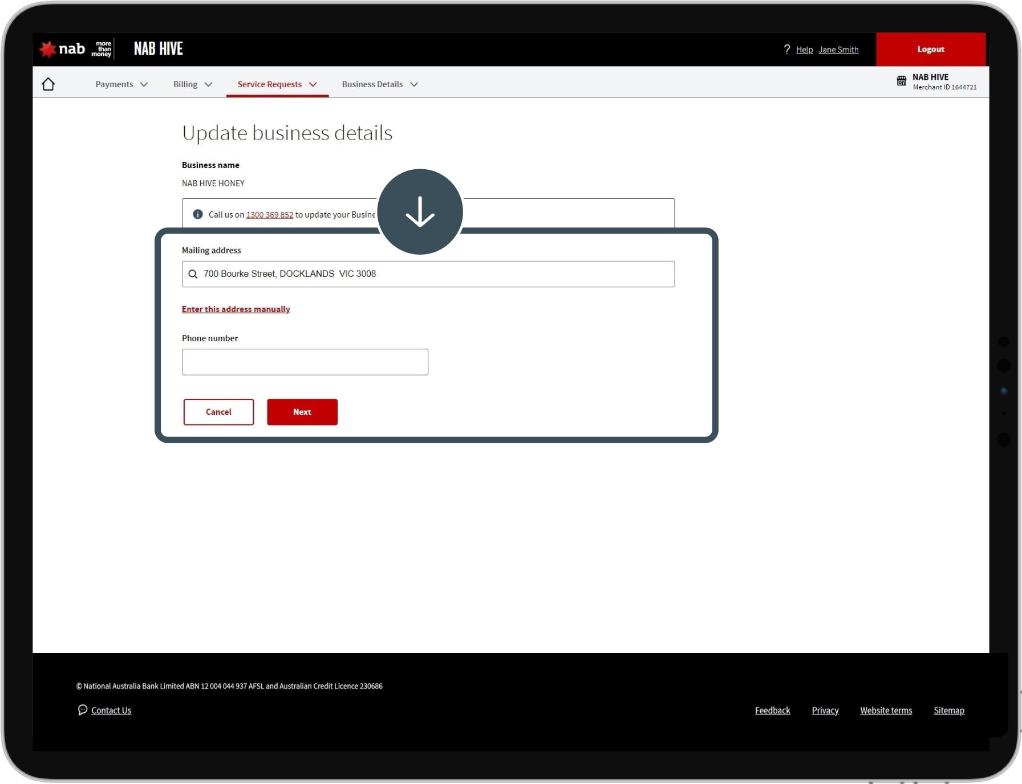Cancel the business details update
1022x784 pixels.
[218, 412]
